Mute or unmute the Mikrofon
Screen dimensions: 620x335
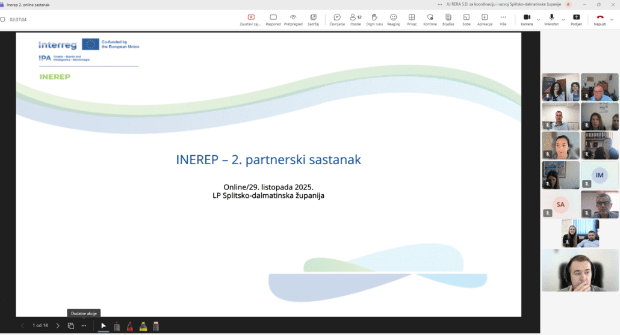(x=551, y=19)
